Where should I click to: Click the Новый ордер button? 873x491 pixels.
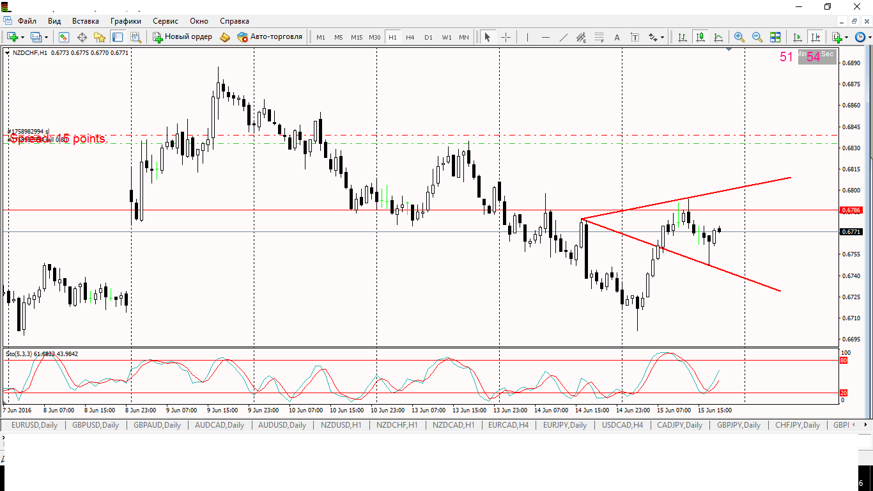point(182,37)
